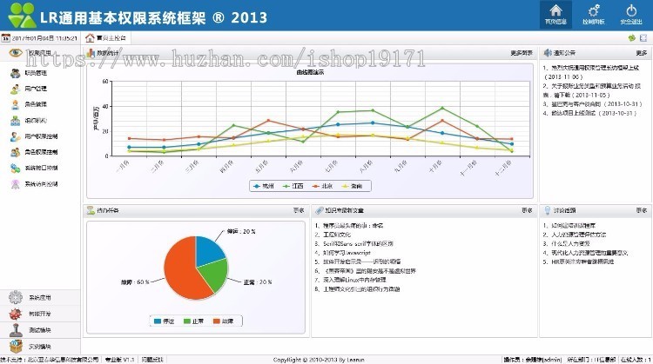Screen dimensions: 653x364
Task: Click the date and time display
Action: click(44, 38)
